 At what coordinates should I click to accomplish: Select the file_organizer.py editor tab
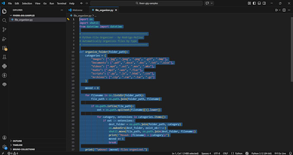104,10
